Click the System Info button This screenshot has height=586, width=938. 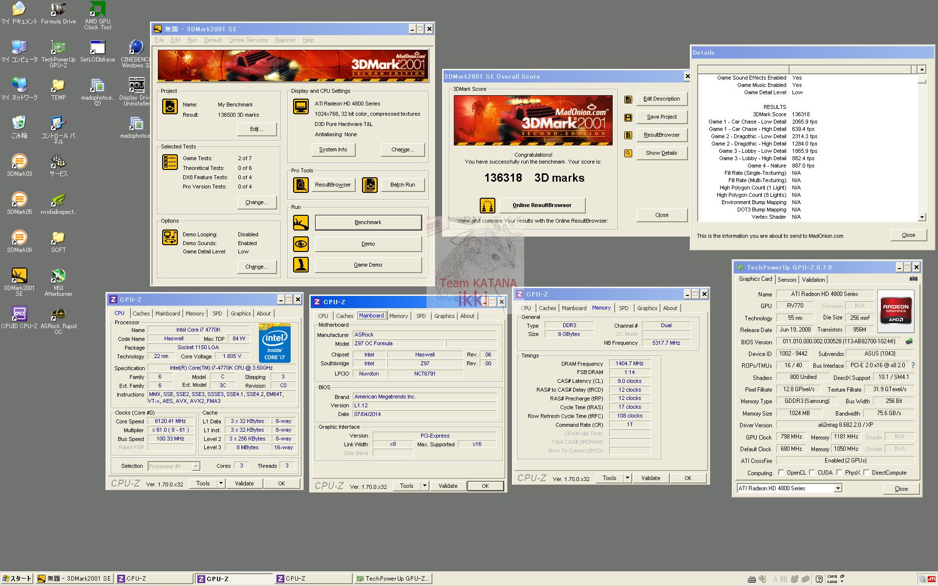(x=333, y=149)
